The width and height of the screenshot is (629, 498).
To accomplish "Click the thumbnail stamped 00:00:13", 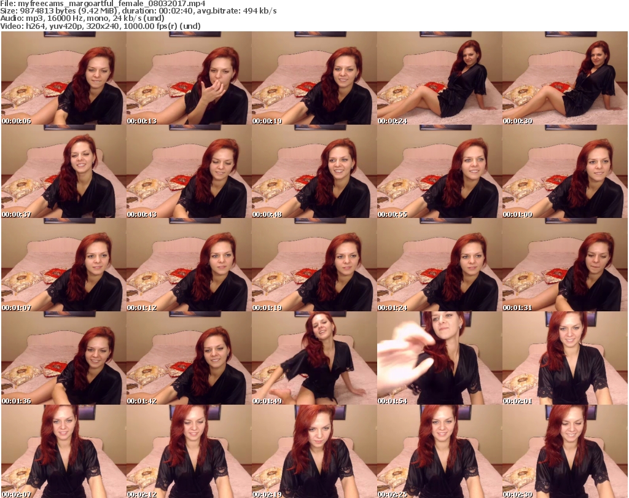I will 189,78.
